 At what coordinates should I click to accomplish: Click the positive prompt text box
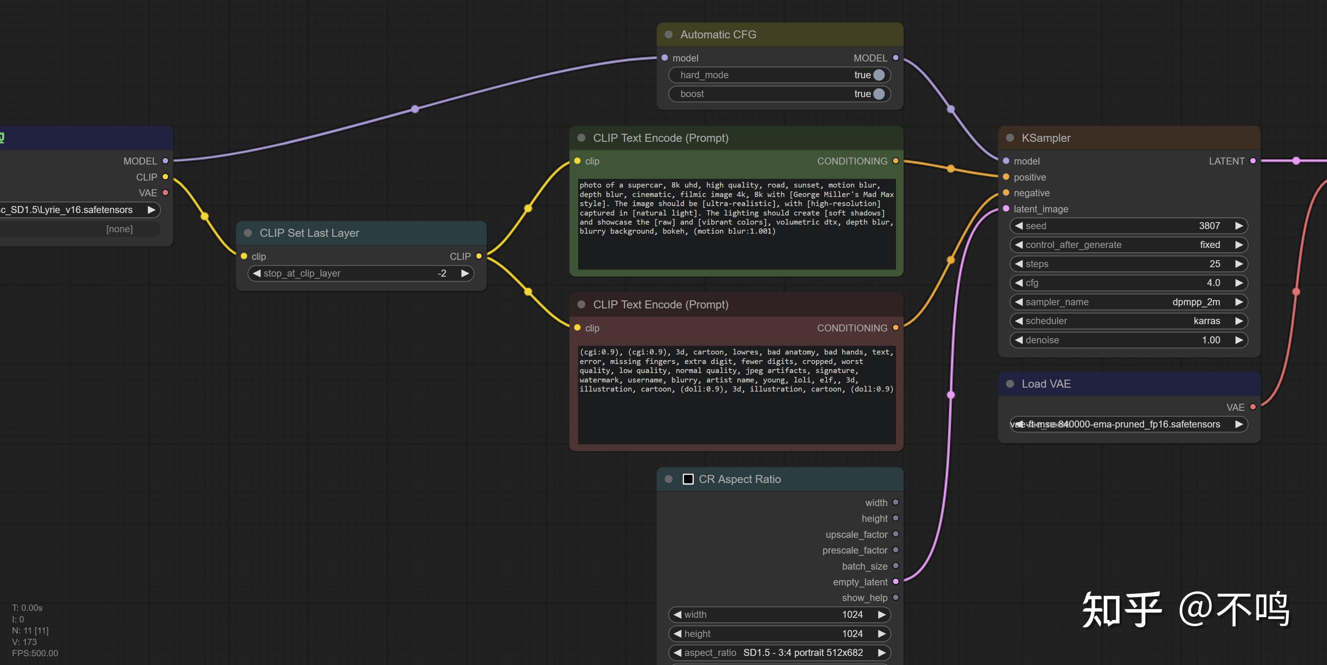click(736, 224)
